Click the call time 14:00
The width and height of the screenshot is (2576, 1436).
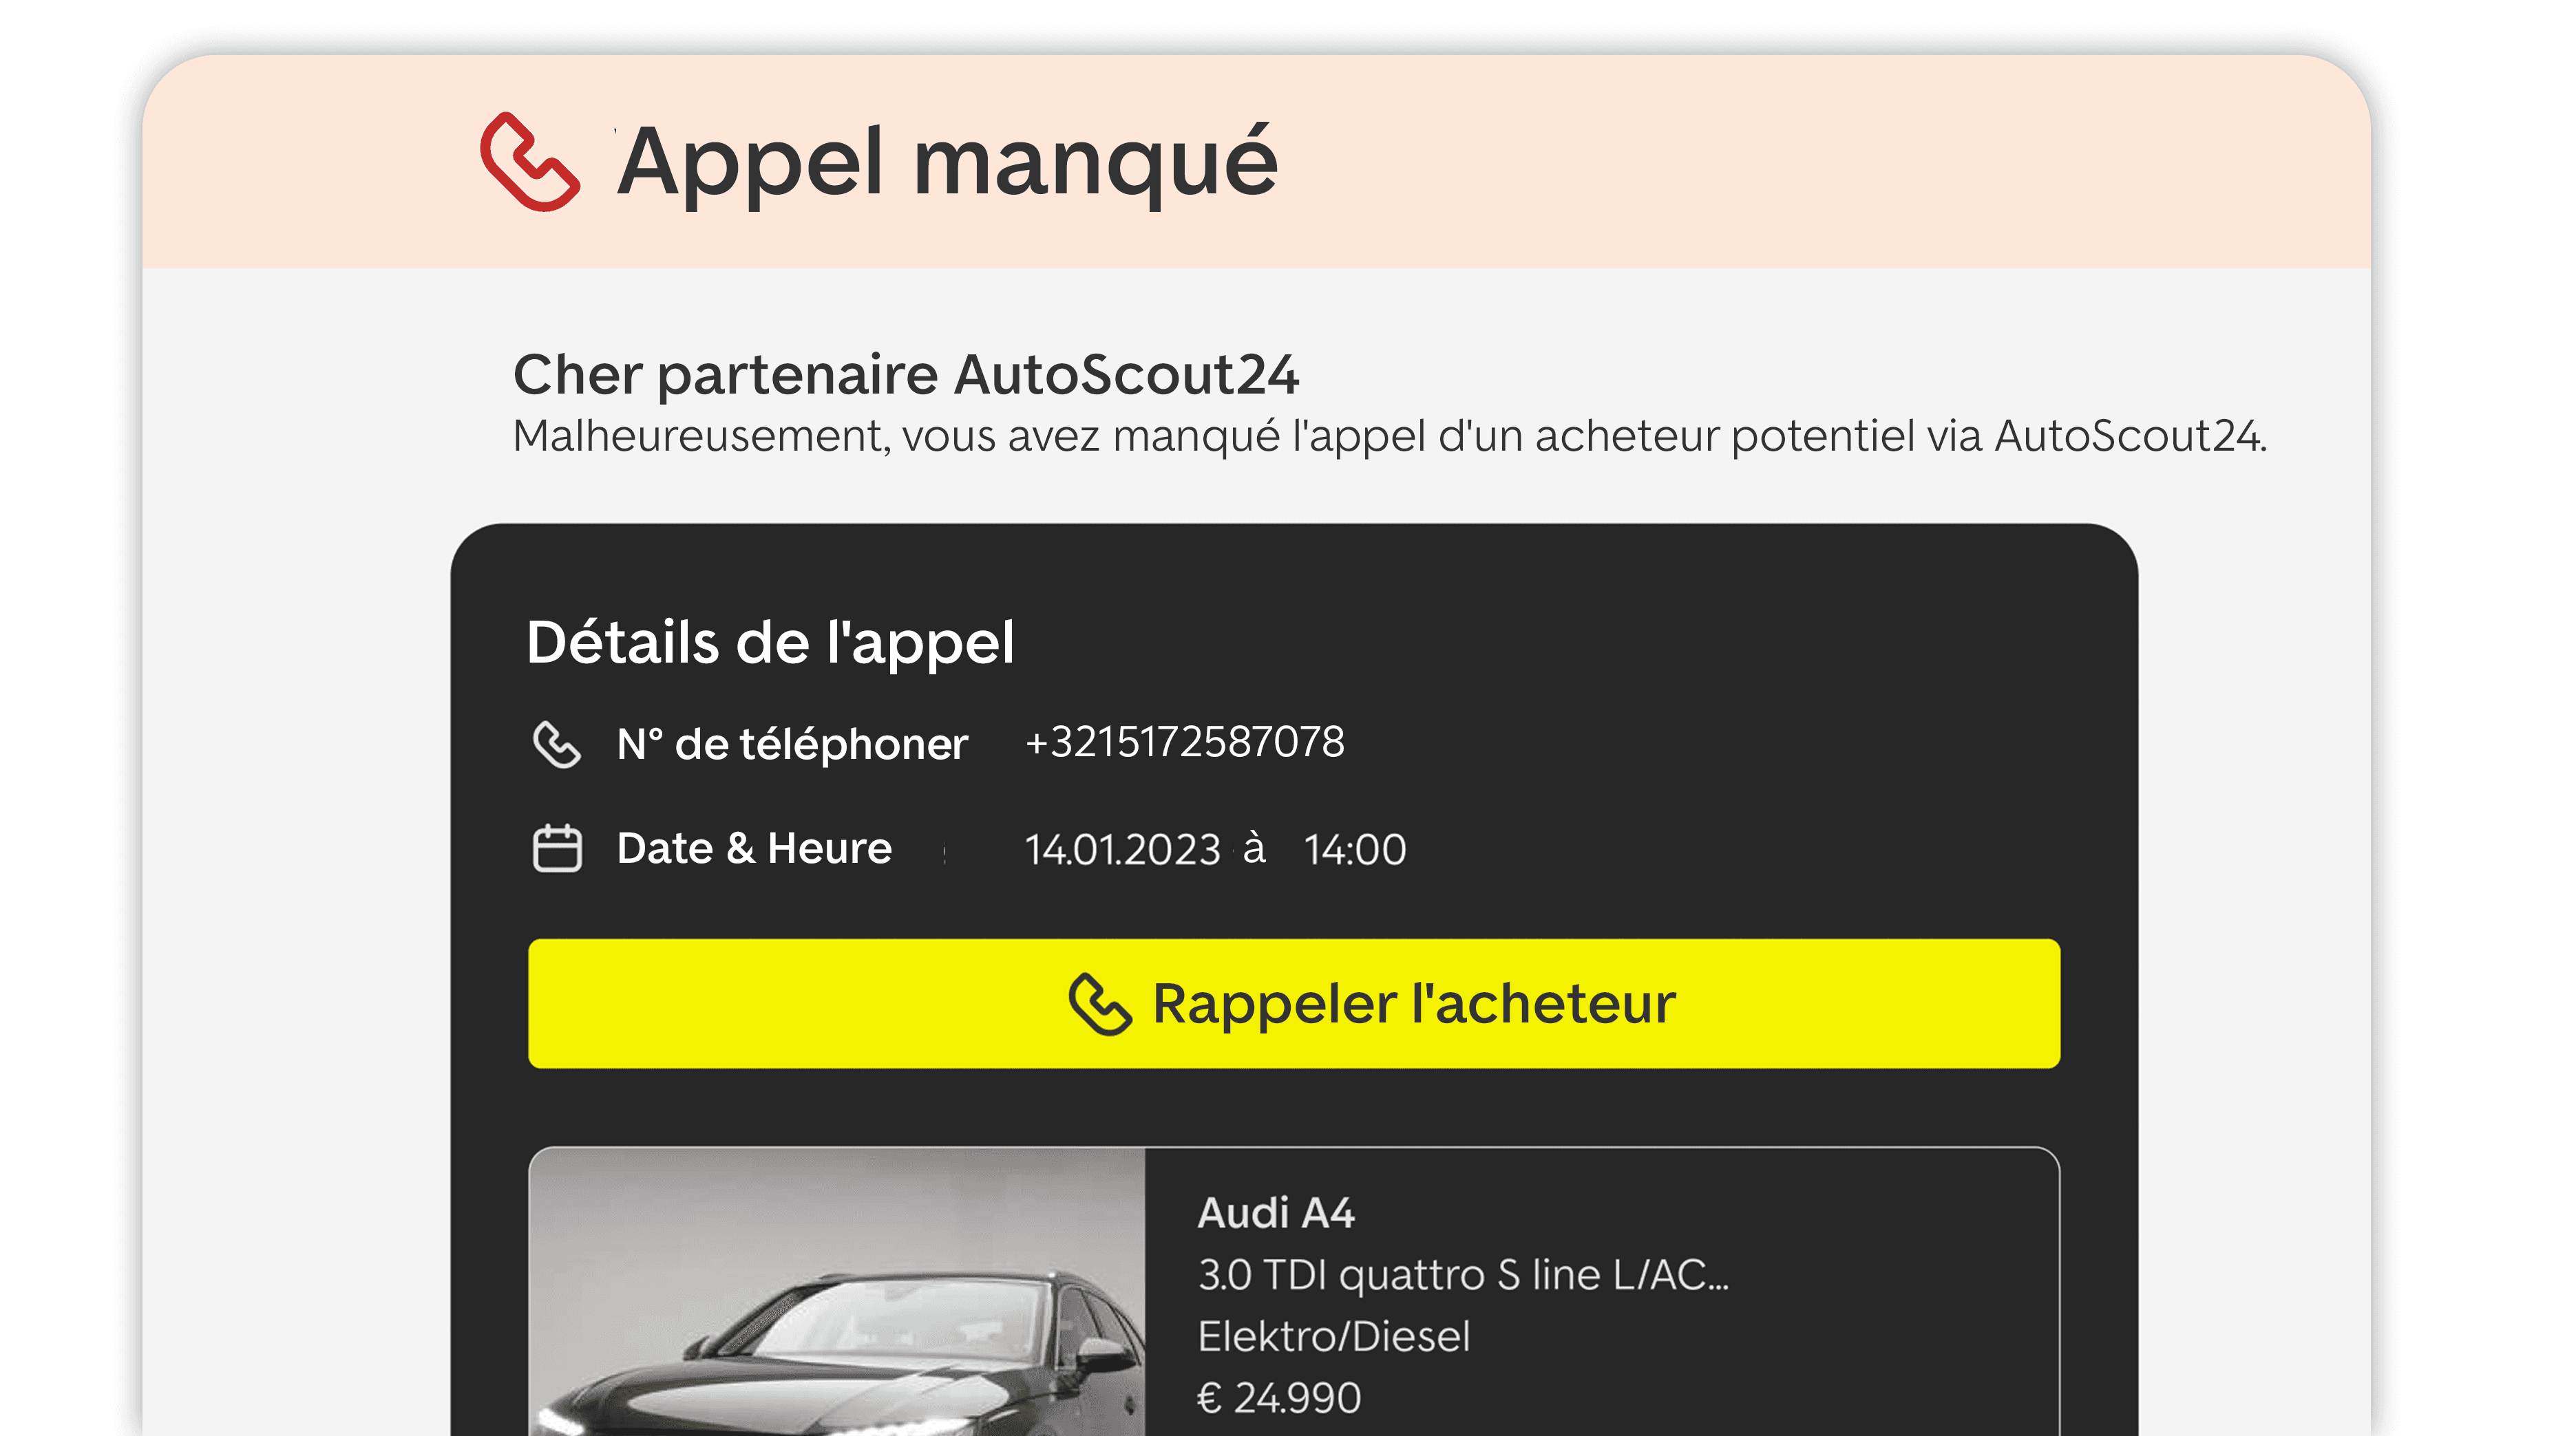click(x=1355, y=850)
